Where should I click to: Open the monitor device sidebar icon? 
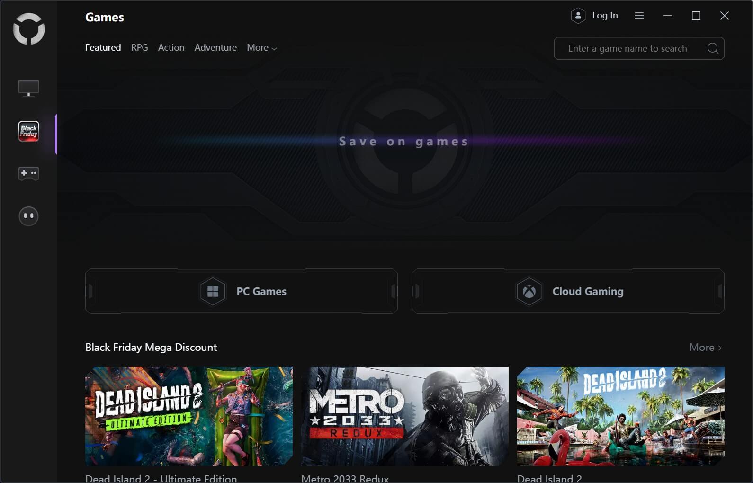coord(28,89)
